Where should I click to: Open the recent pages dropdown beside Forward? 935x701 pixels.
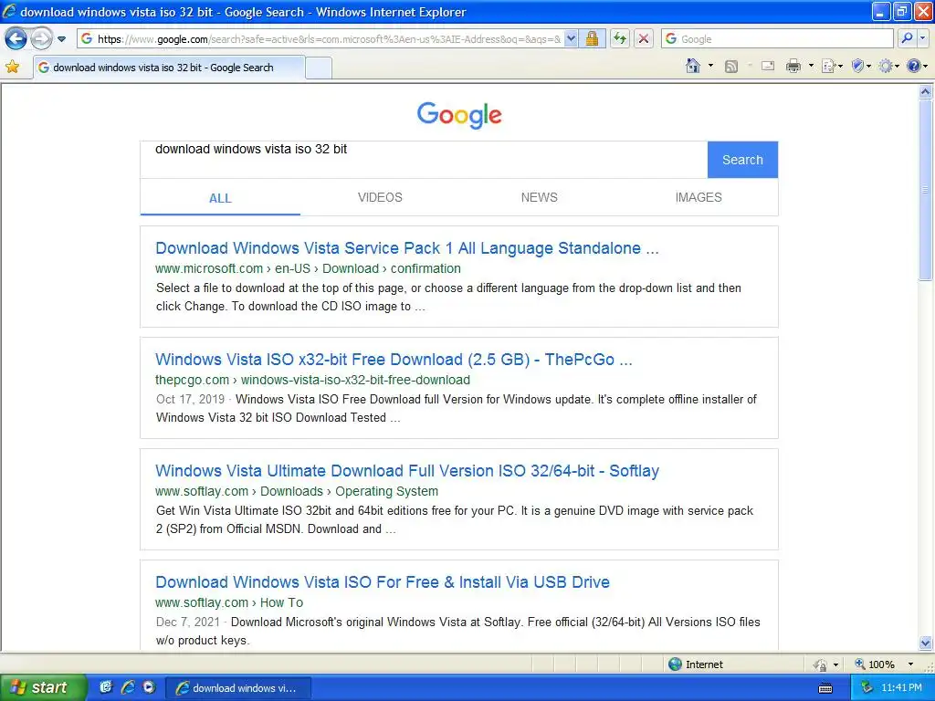61,39
